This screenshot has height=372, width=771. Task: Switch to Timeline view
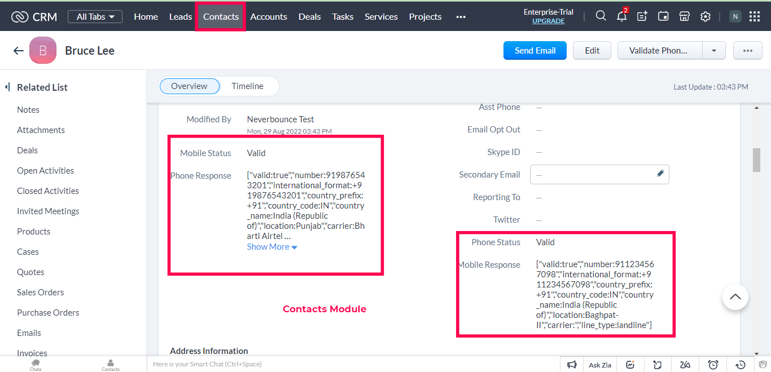pyautogui.click(x=247, y=86)
